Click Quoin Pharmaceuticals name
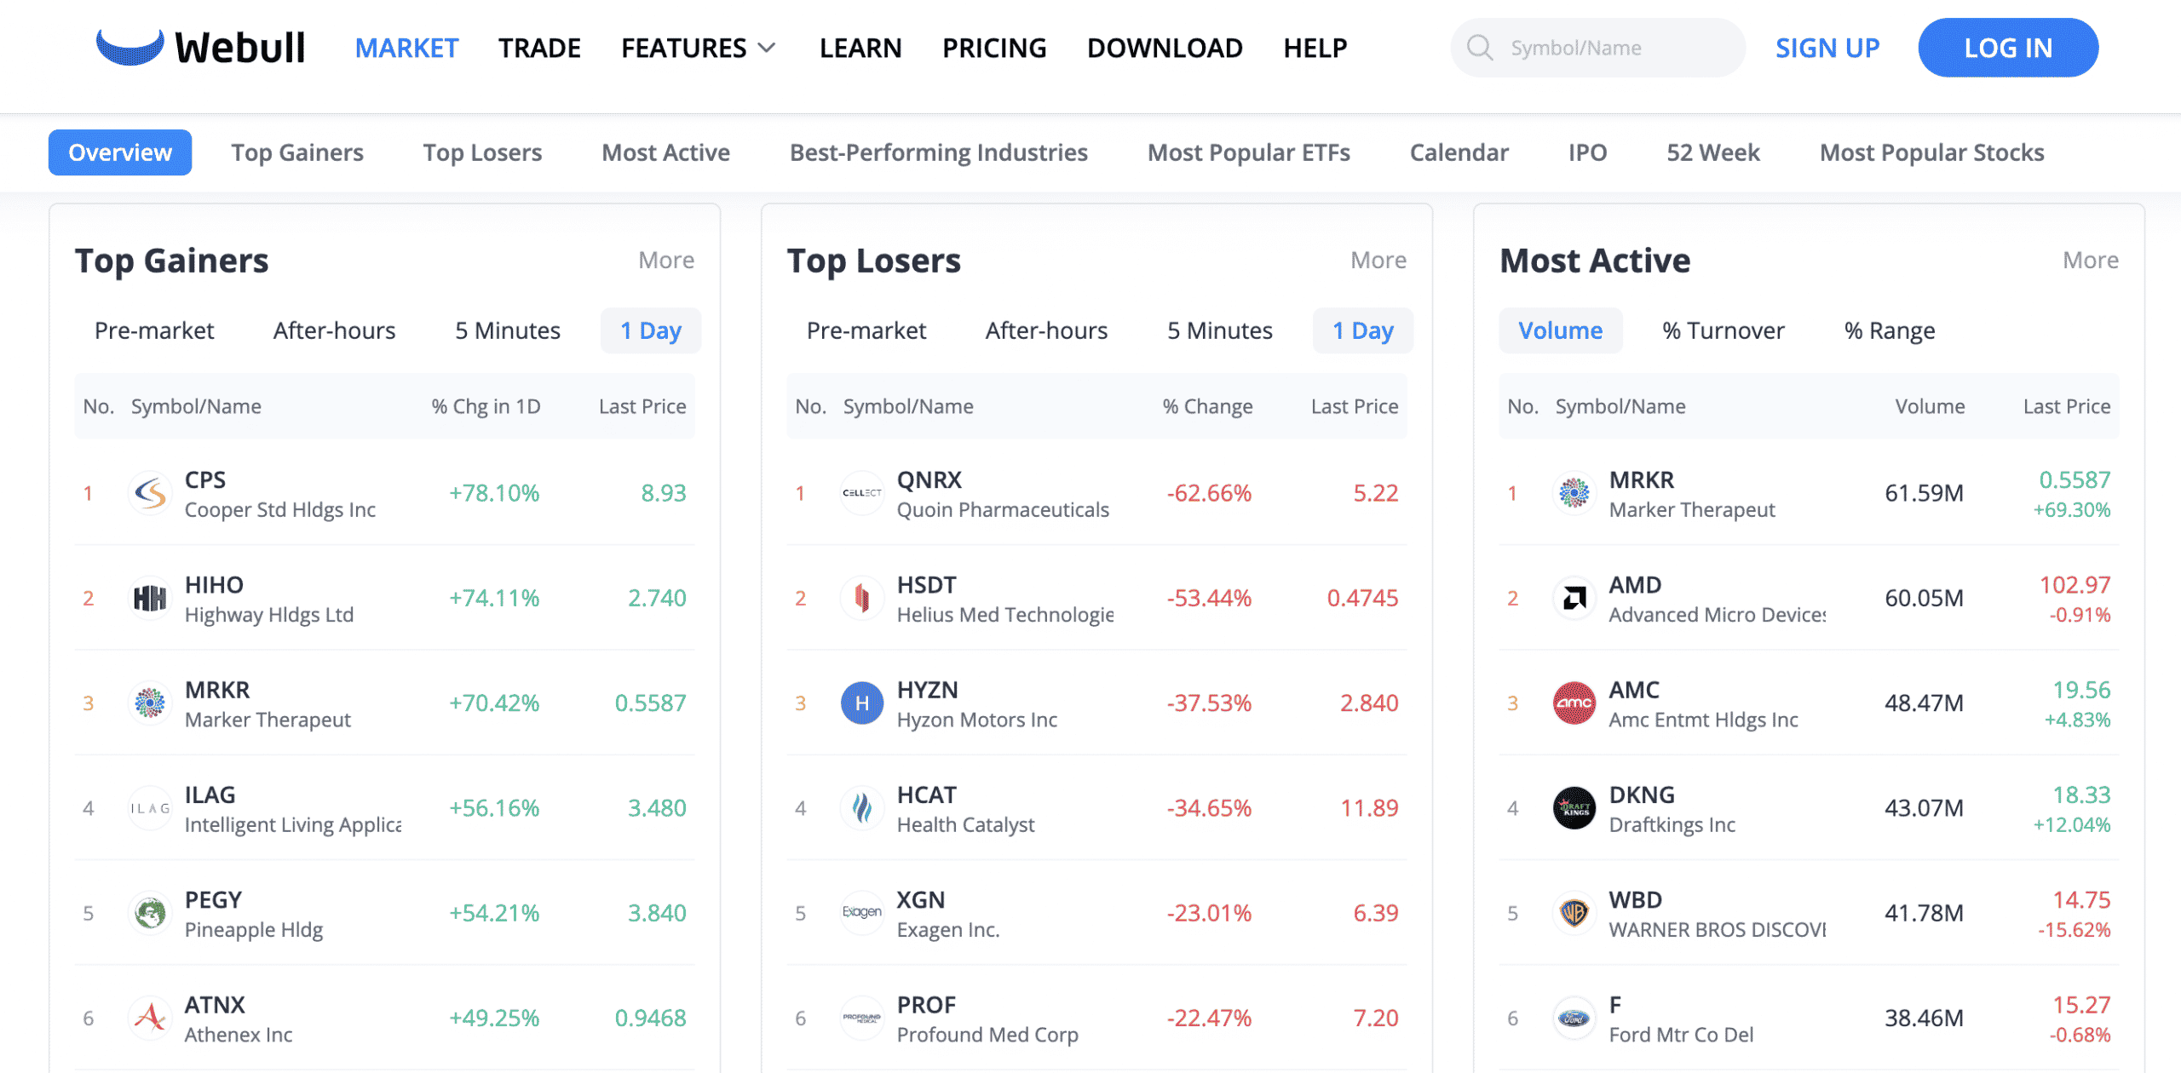 (x=1003, y=509)
